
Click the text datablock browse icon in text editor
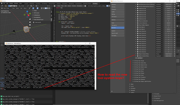(85, 6)
